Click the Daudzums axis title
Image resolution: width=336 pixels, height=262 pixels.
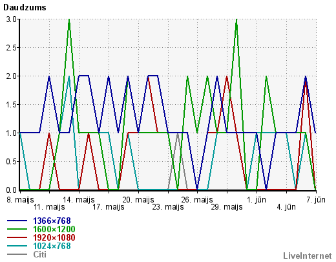tap(25, 8)
